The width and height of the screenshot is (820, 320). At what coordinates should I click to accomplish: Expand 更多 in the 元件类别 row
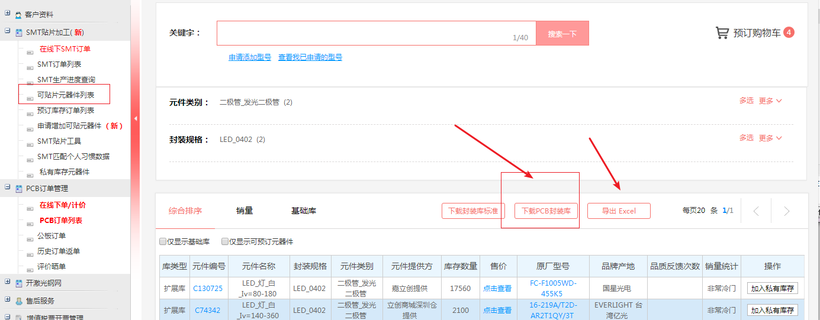(770, 101)
